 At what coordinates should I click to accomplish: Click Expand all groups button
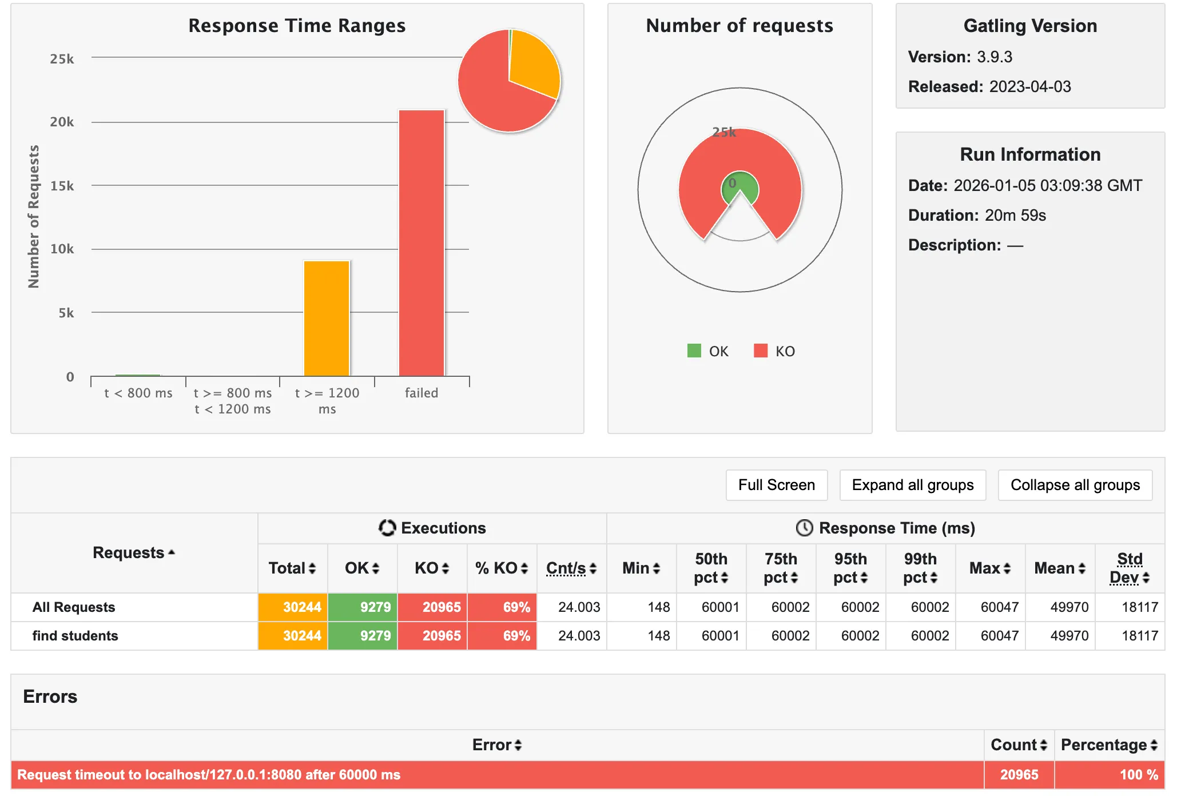pos(912,485)
